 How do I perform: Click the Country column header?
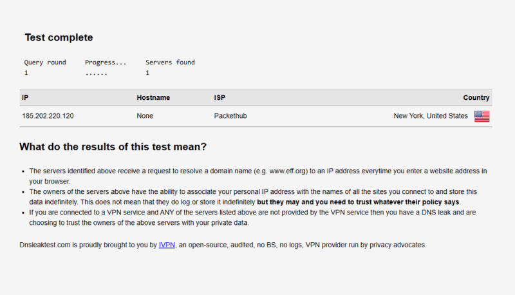point(476,97)
